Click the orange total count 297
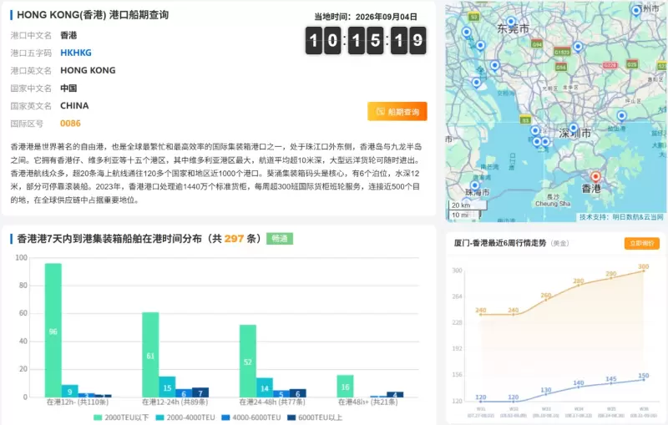This screenshot has width=668, height=425. 234,239
